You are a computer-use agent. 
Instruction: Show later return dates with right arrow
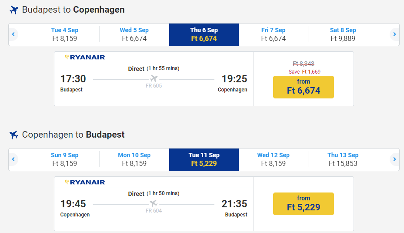pyautogui.click(x=394, y=159)
